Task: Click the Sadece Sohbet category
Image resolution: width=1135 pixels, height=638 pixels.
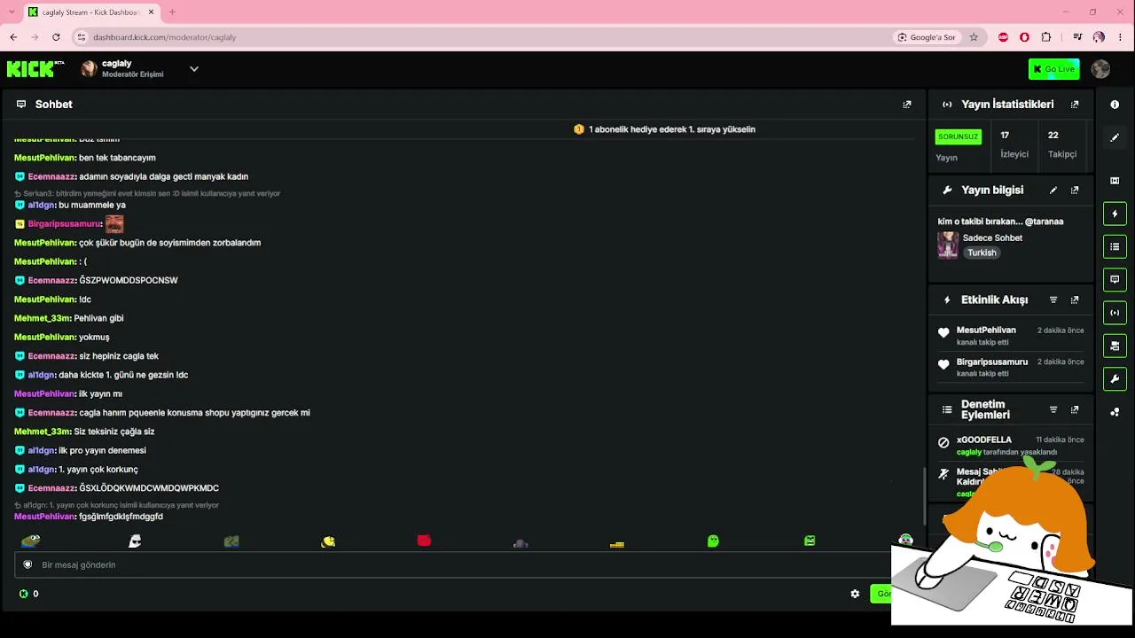Action: (992, 237)
